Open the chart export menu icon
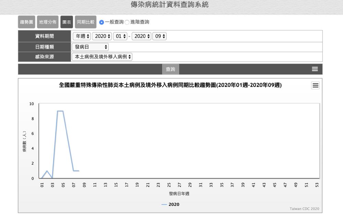This screenshot has width=343, height=214. pos(315,86)
